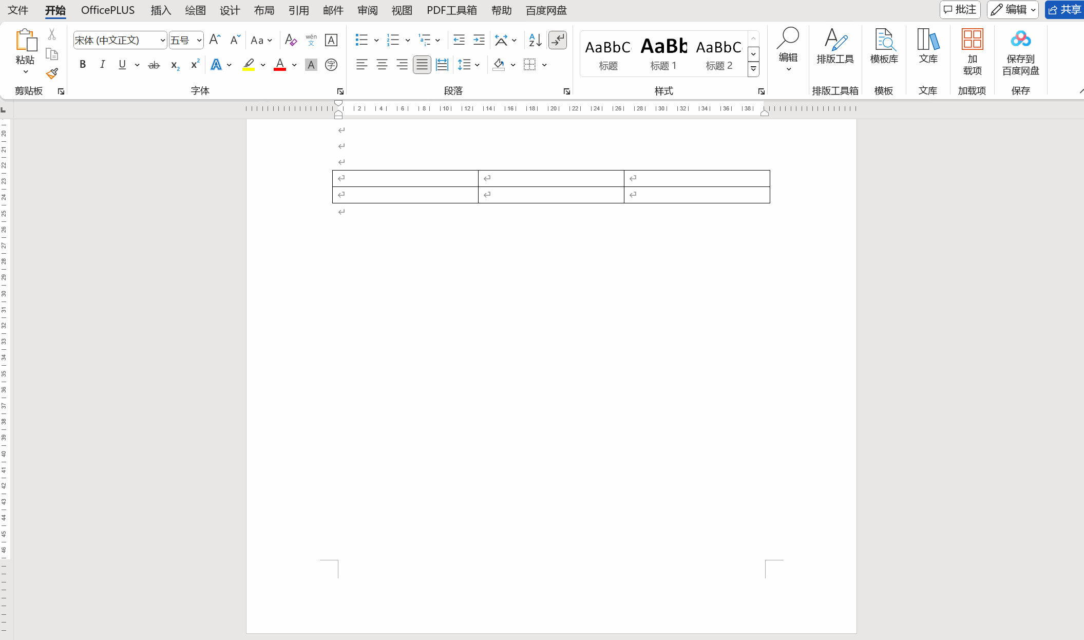Image resolution: width=1084 pixels, height=640 pixels.
Task: Click the Sort A-Z icon
Action: click(x=535, y=40)
